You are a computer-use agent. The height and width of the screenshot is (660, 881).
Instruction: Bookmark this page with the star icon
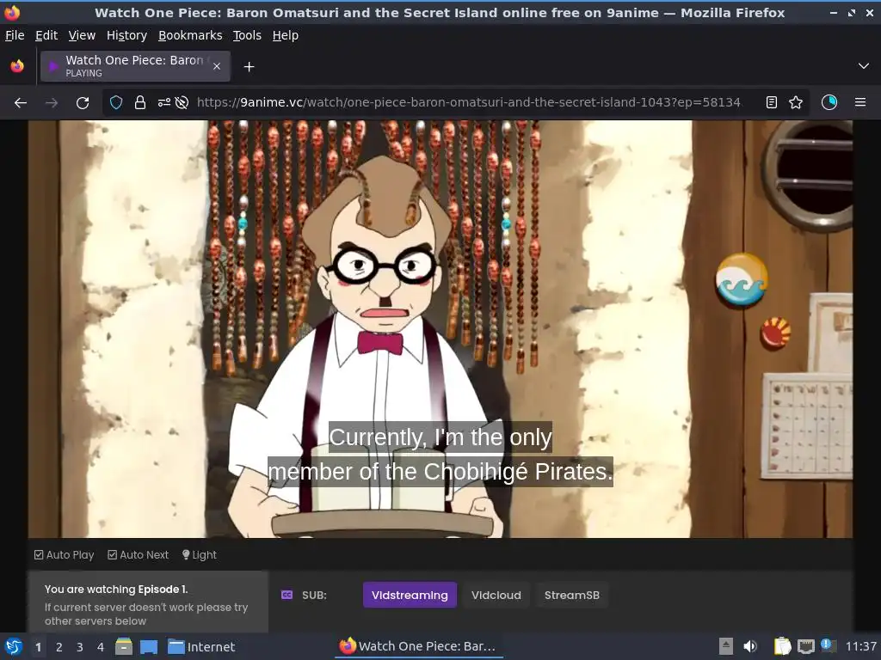[796, 103]
